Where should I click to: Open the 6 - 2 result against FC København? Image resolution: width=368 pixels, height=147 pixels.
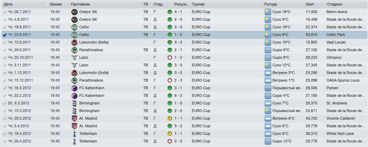point(179,96)
